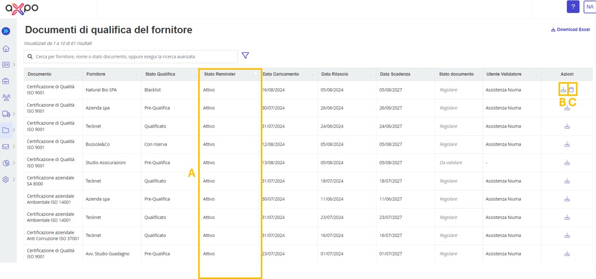Viewport: 596px width, 279px height.
Task: Open the people group section in sidebar
Action: tap(6, 97)
